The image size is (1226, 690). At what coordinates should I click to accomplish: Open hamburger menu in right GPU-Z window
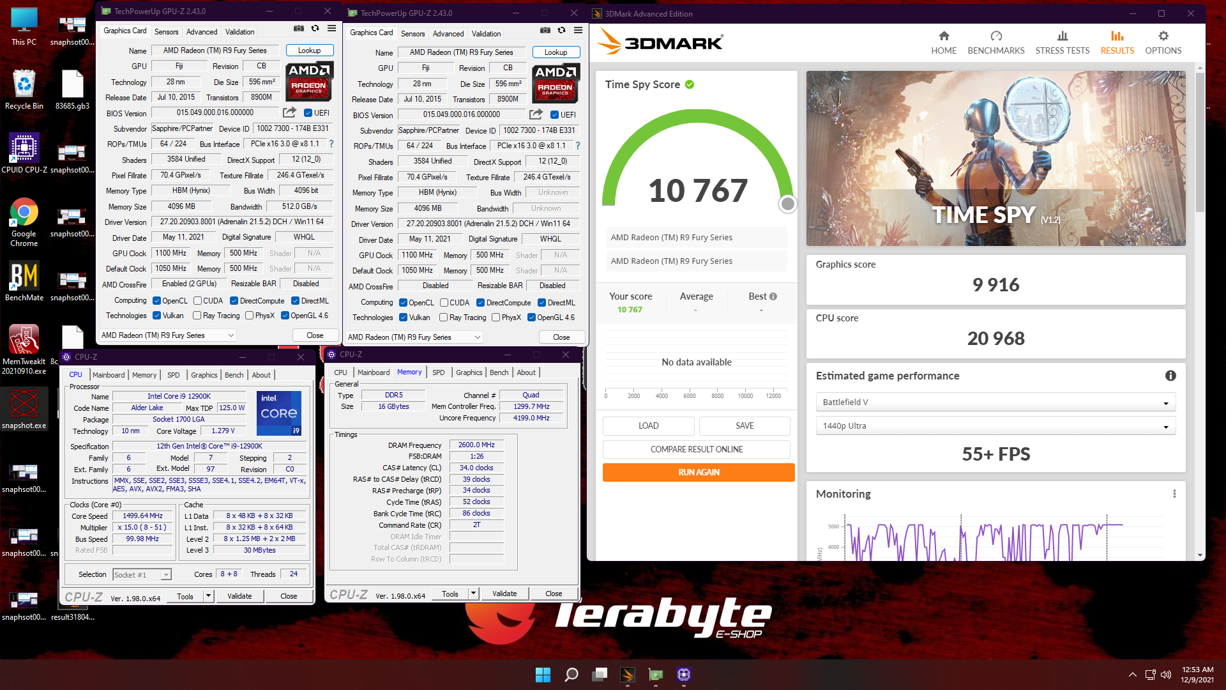(578, 31)
